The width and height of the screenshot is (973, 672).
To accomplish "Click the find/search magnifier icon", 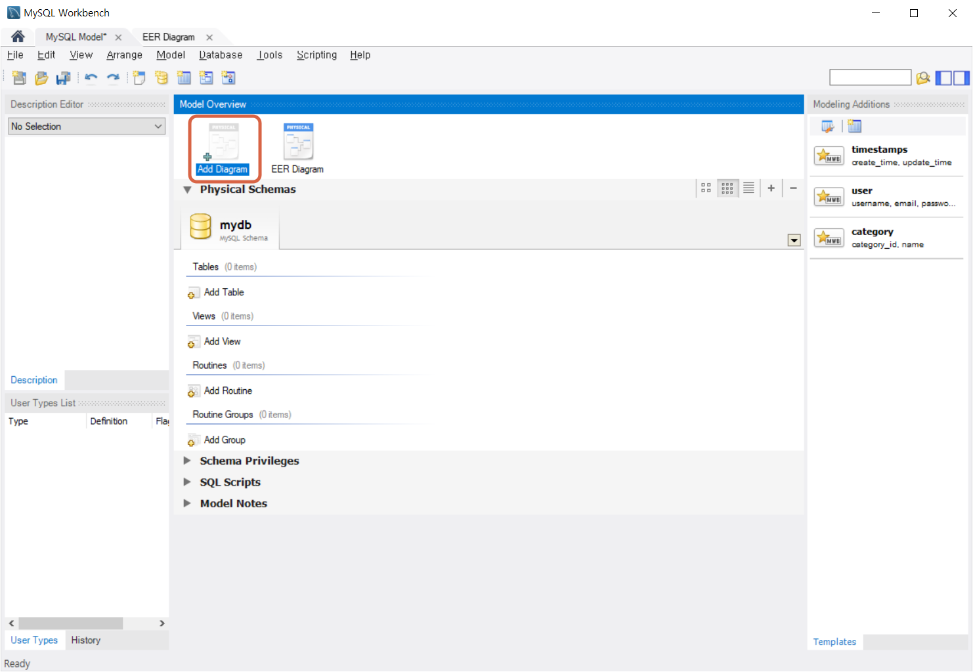I will tap(923, 78).
